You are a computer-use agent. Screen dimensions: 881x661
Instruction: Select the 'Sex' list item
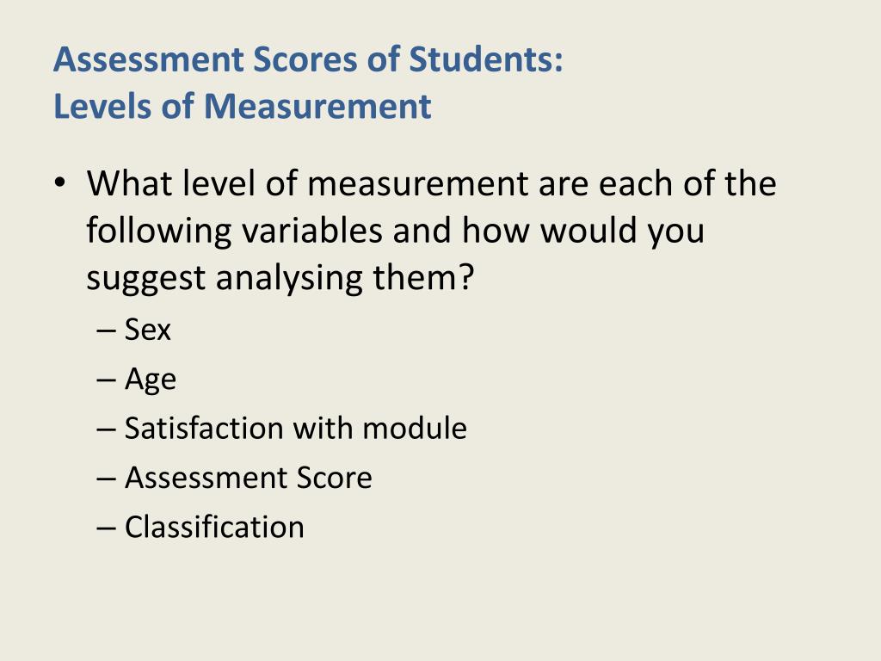(147, 329)
